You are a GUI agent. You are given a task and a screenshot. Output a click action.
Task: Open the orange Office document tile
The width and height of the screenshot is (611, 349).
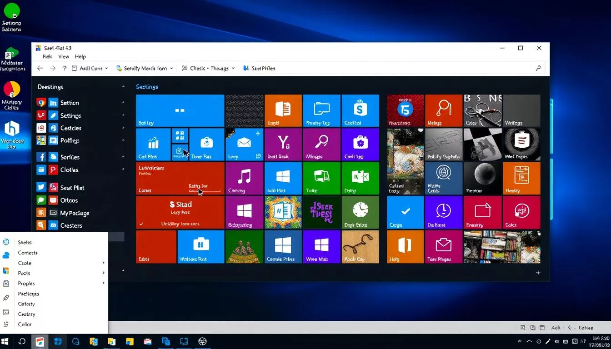283,110
